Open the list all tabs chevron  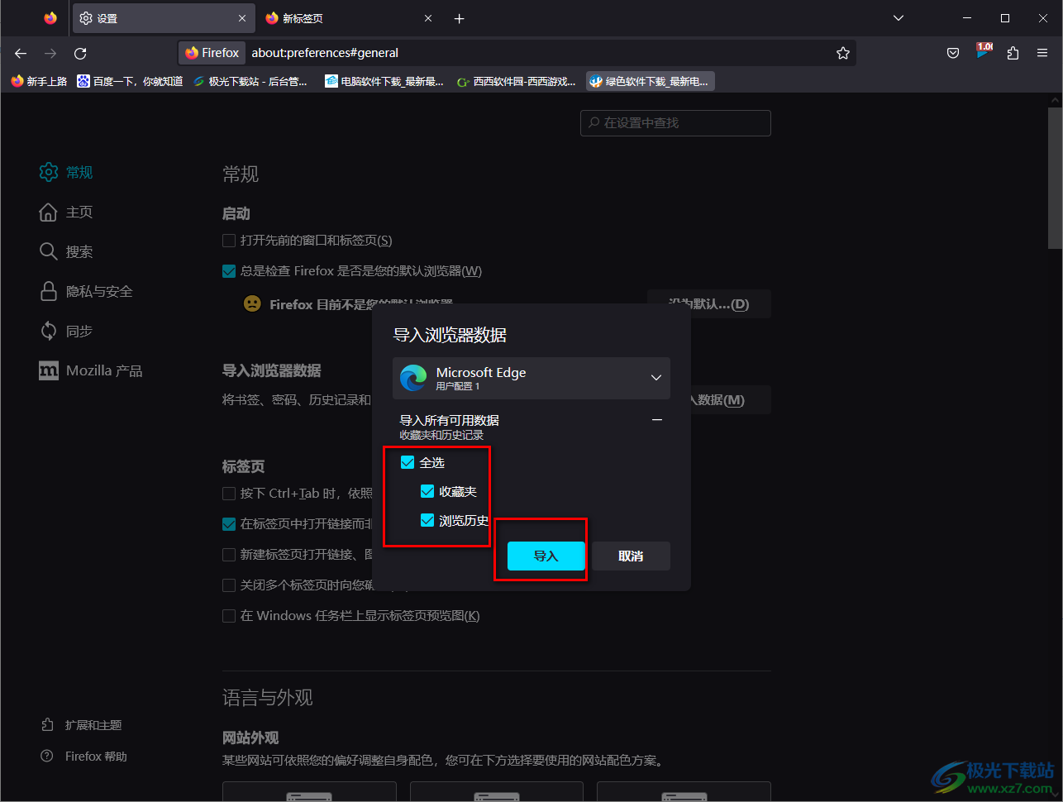coord(899,18)
